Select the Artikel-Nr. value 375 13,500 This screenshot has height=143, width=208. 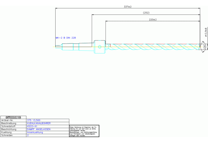(34, 120)
